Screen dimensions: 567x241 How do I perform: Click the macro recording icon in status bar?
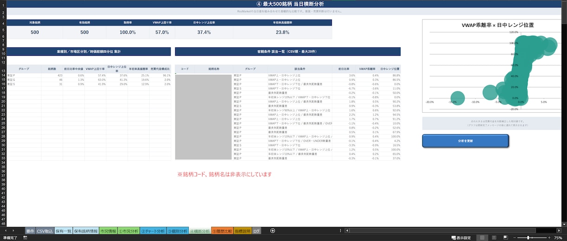[25, 238]
